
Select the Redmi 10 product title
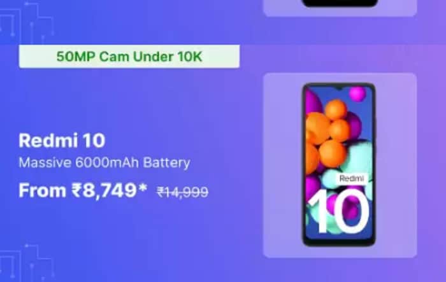click(62, 141)
